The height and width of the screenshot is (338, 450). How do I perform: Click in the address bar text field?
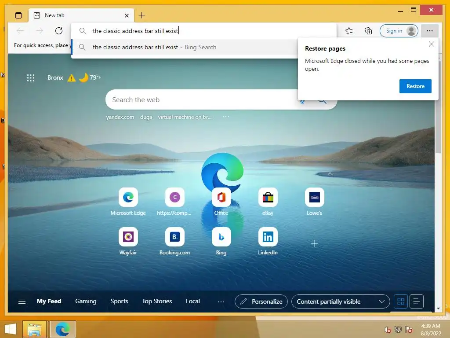click(204, 31)
